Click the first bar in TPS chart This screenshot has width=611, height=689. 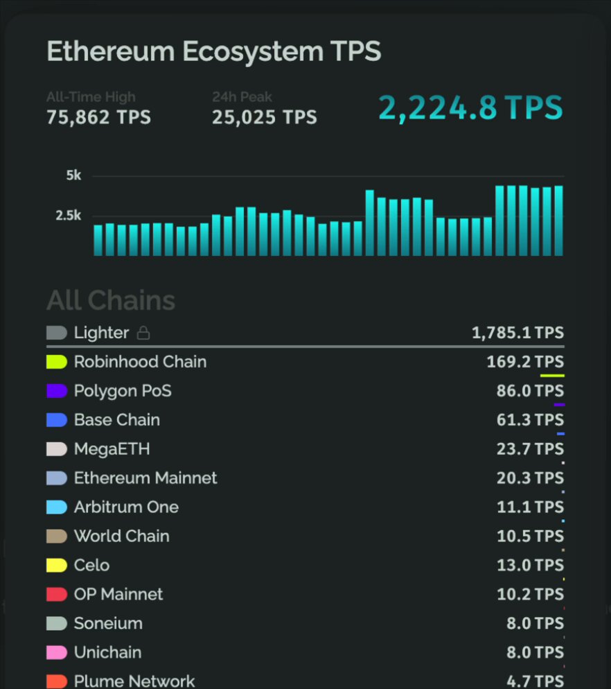(x=98, y=241)
